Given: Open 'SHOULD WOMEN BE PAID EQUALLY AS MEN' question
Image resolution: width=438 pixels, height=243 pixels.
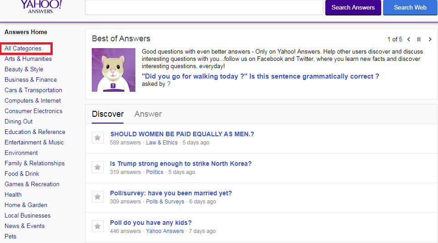Looking at the screenshot, I should pyautogui.click(x=182, y=134).
